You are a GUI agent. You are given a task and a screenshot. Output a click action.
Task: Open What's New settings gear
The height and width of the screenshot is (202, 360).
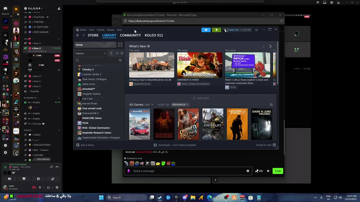pos(148,46)
